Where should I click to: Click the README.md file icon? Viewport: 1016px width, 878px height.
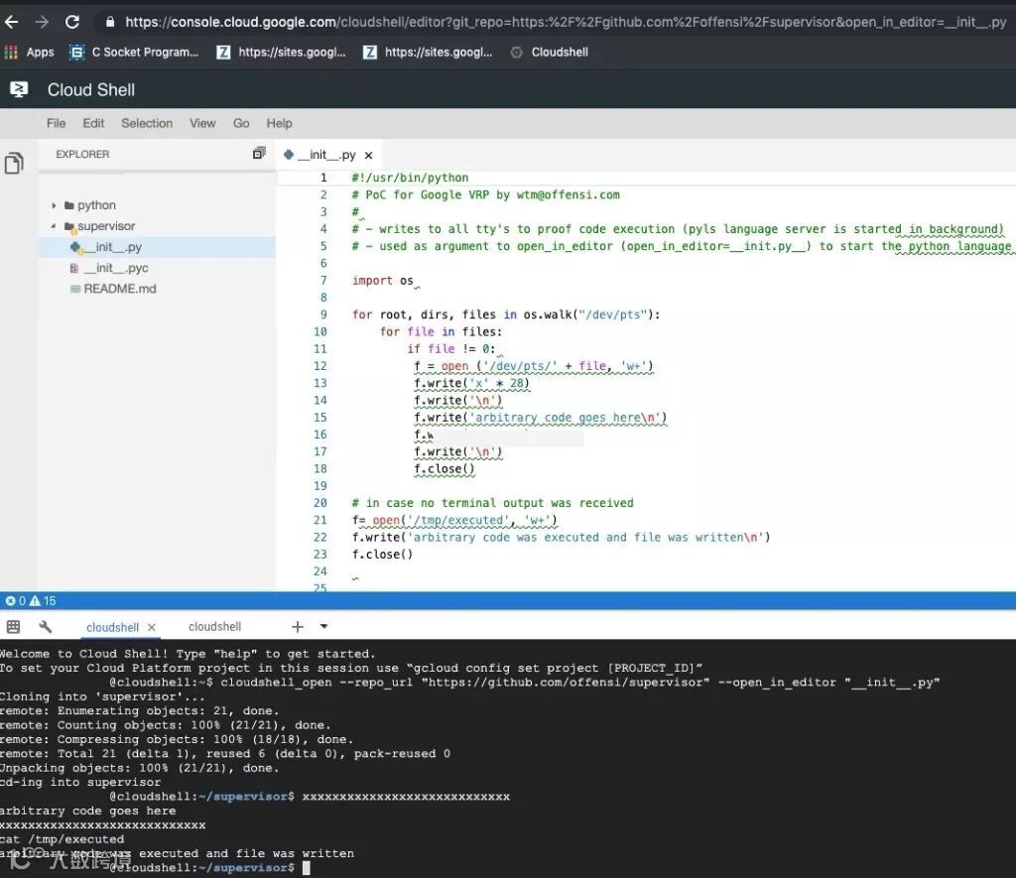[x=75, y=289]
